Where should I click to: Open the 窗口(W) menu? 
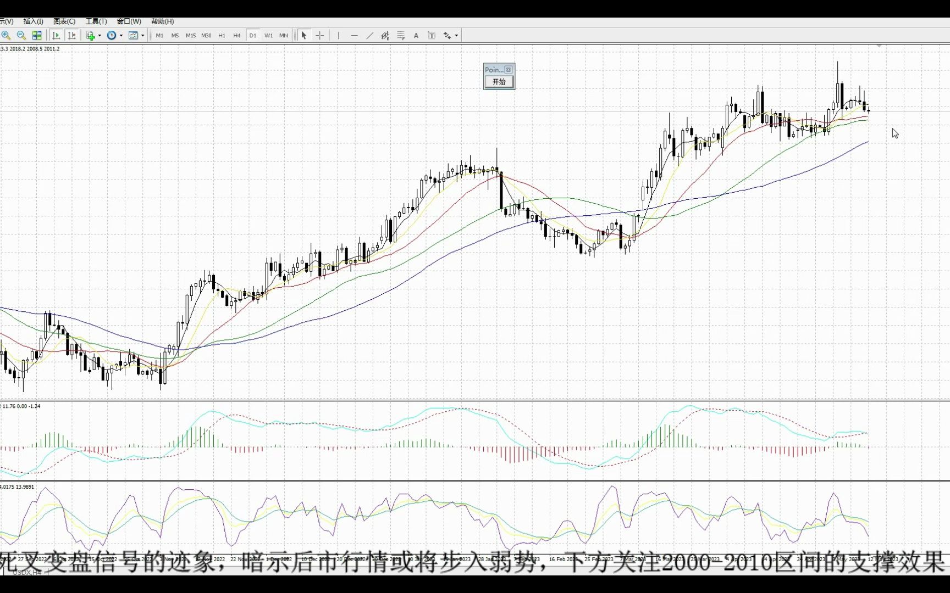pyautogui.click(x=129, y=21)
